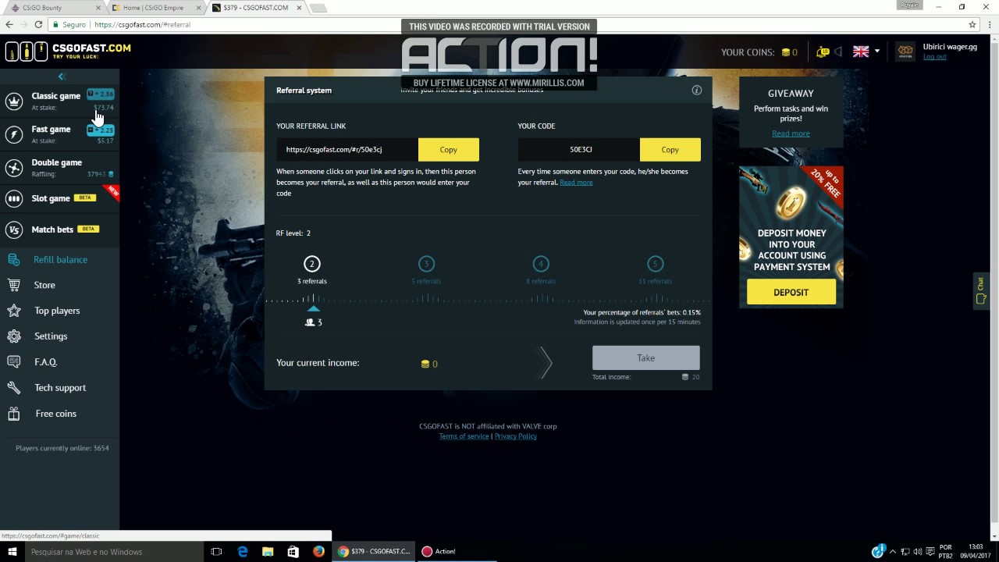Viewport: 999px width, 562px height.
Task: Open the Windows Start menu
Action: tap(12, 552)
